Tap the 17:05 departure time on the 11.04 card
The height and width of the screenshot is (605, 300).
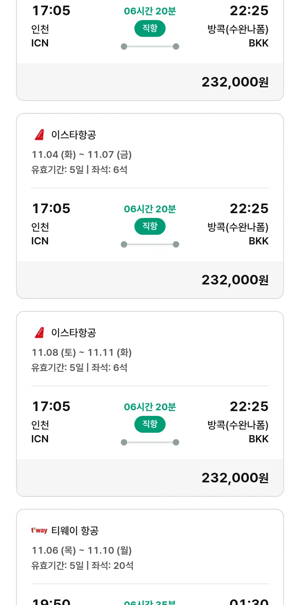51,209
